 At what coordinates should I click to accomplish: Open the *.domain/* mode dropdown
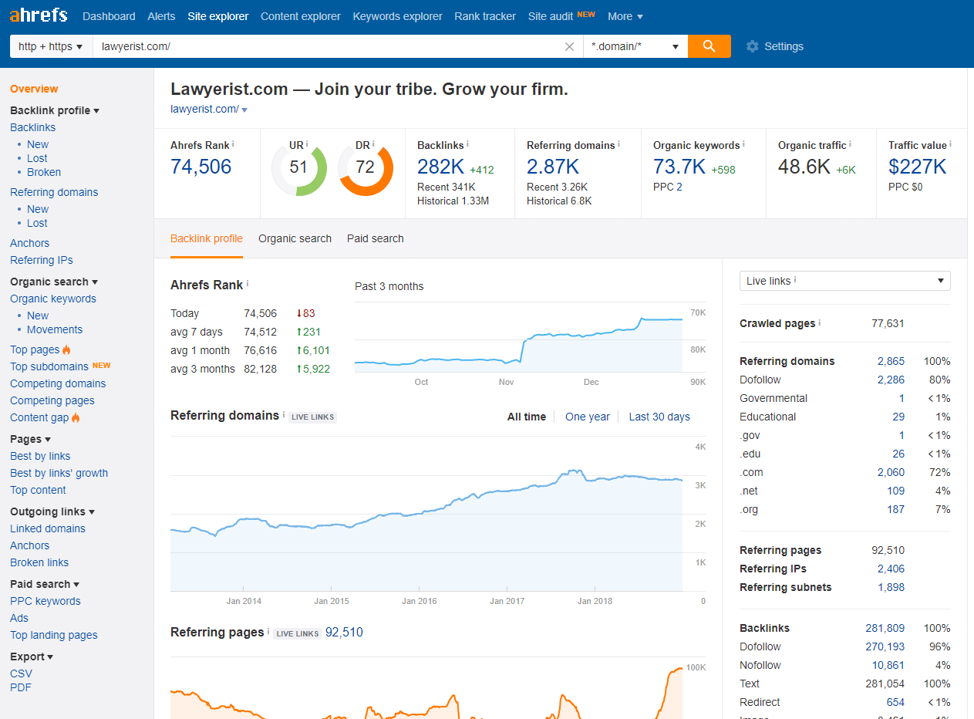pyautogui.click(x=635, y=46)
